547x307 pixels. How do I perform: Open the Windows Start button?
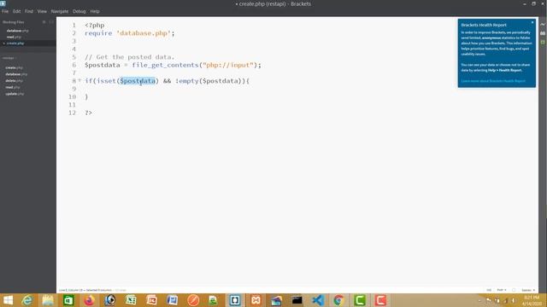point(7,300)
